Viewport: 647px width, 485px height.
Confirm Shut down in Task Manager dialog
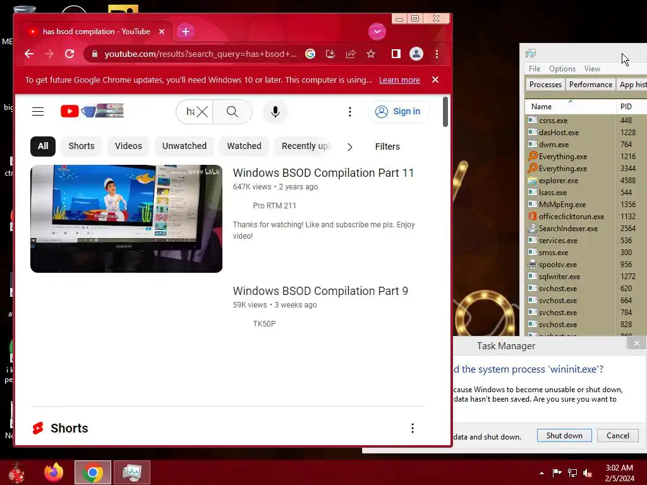click(564, 436)
